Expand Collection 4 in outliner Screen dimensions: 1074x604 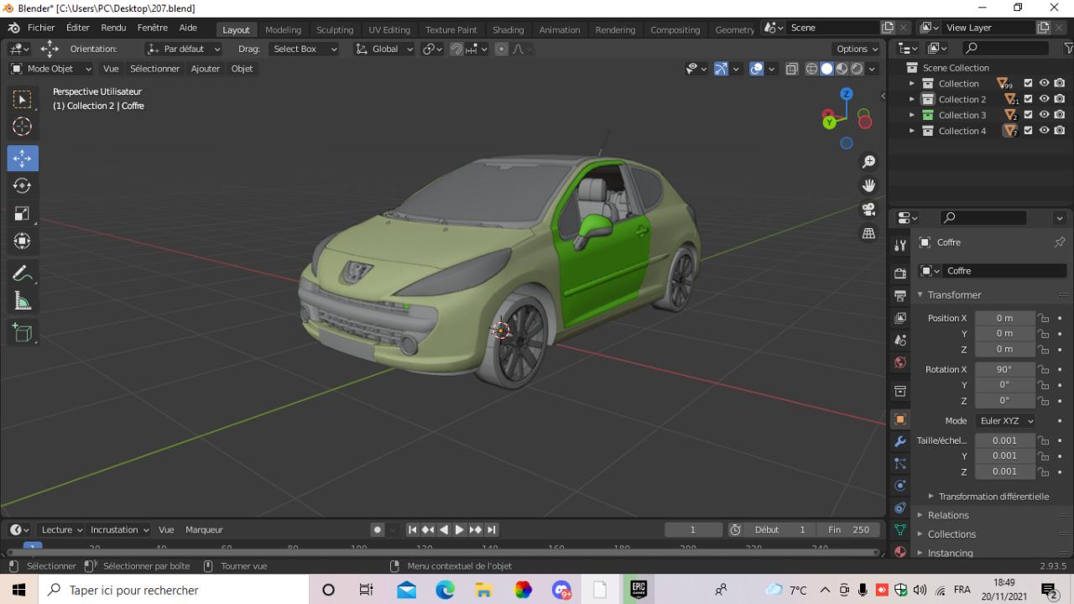tap(912, 131)
